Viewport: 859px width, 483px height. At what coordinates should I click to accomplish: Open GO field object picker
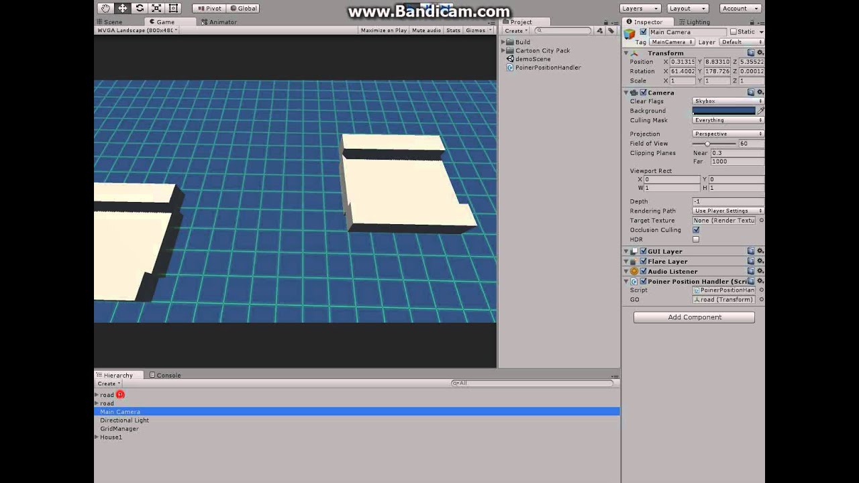point(761,299)
